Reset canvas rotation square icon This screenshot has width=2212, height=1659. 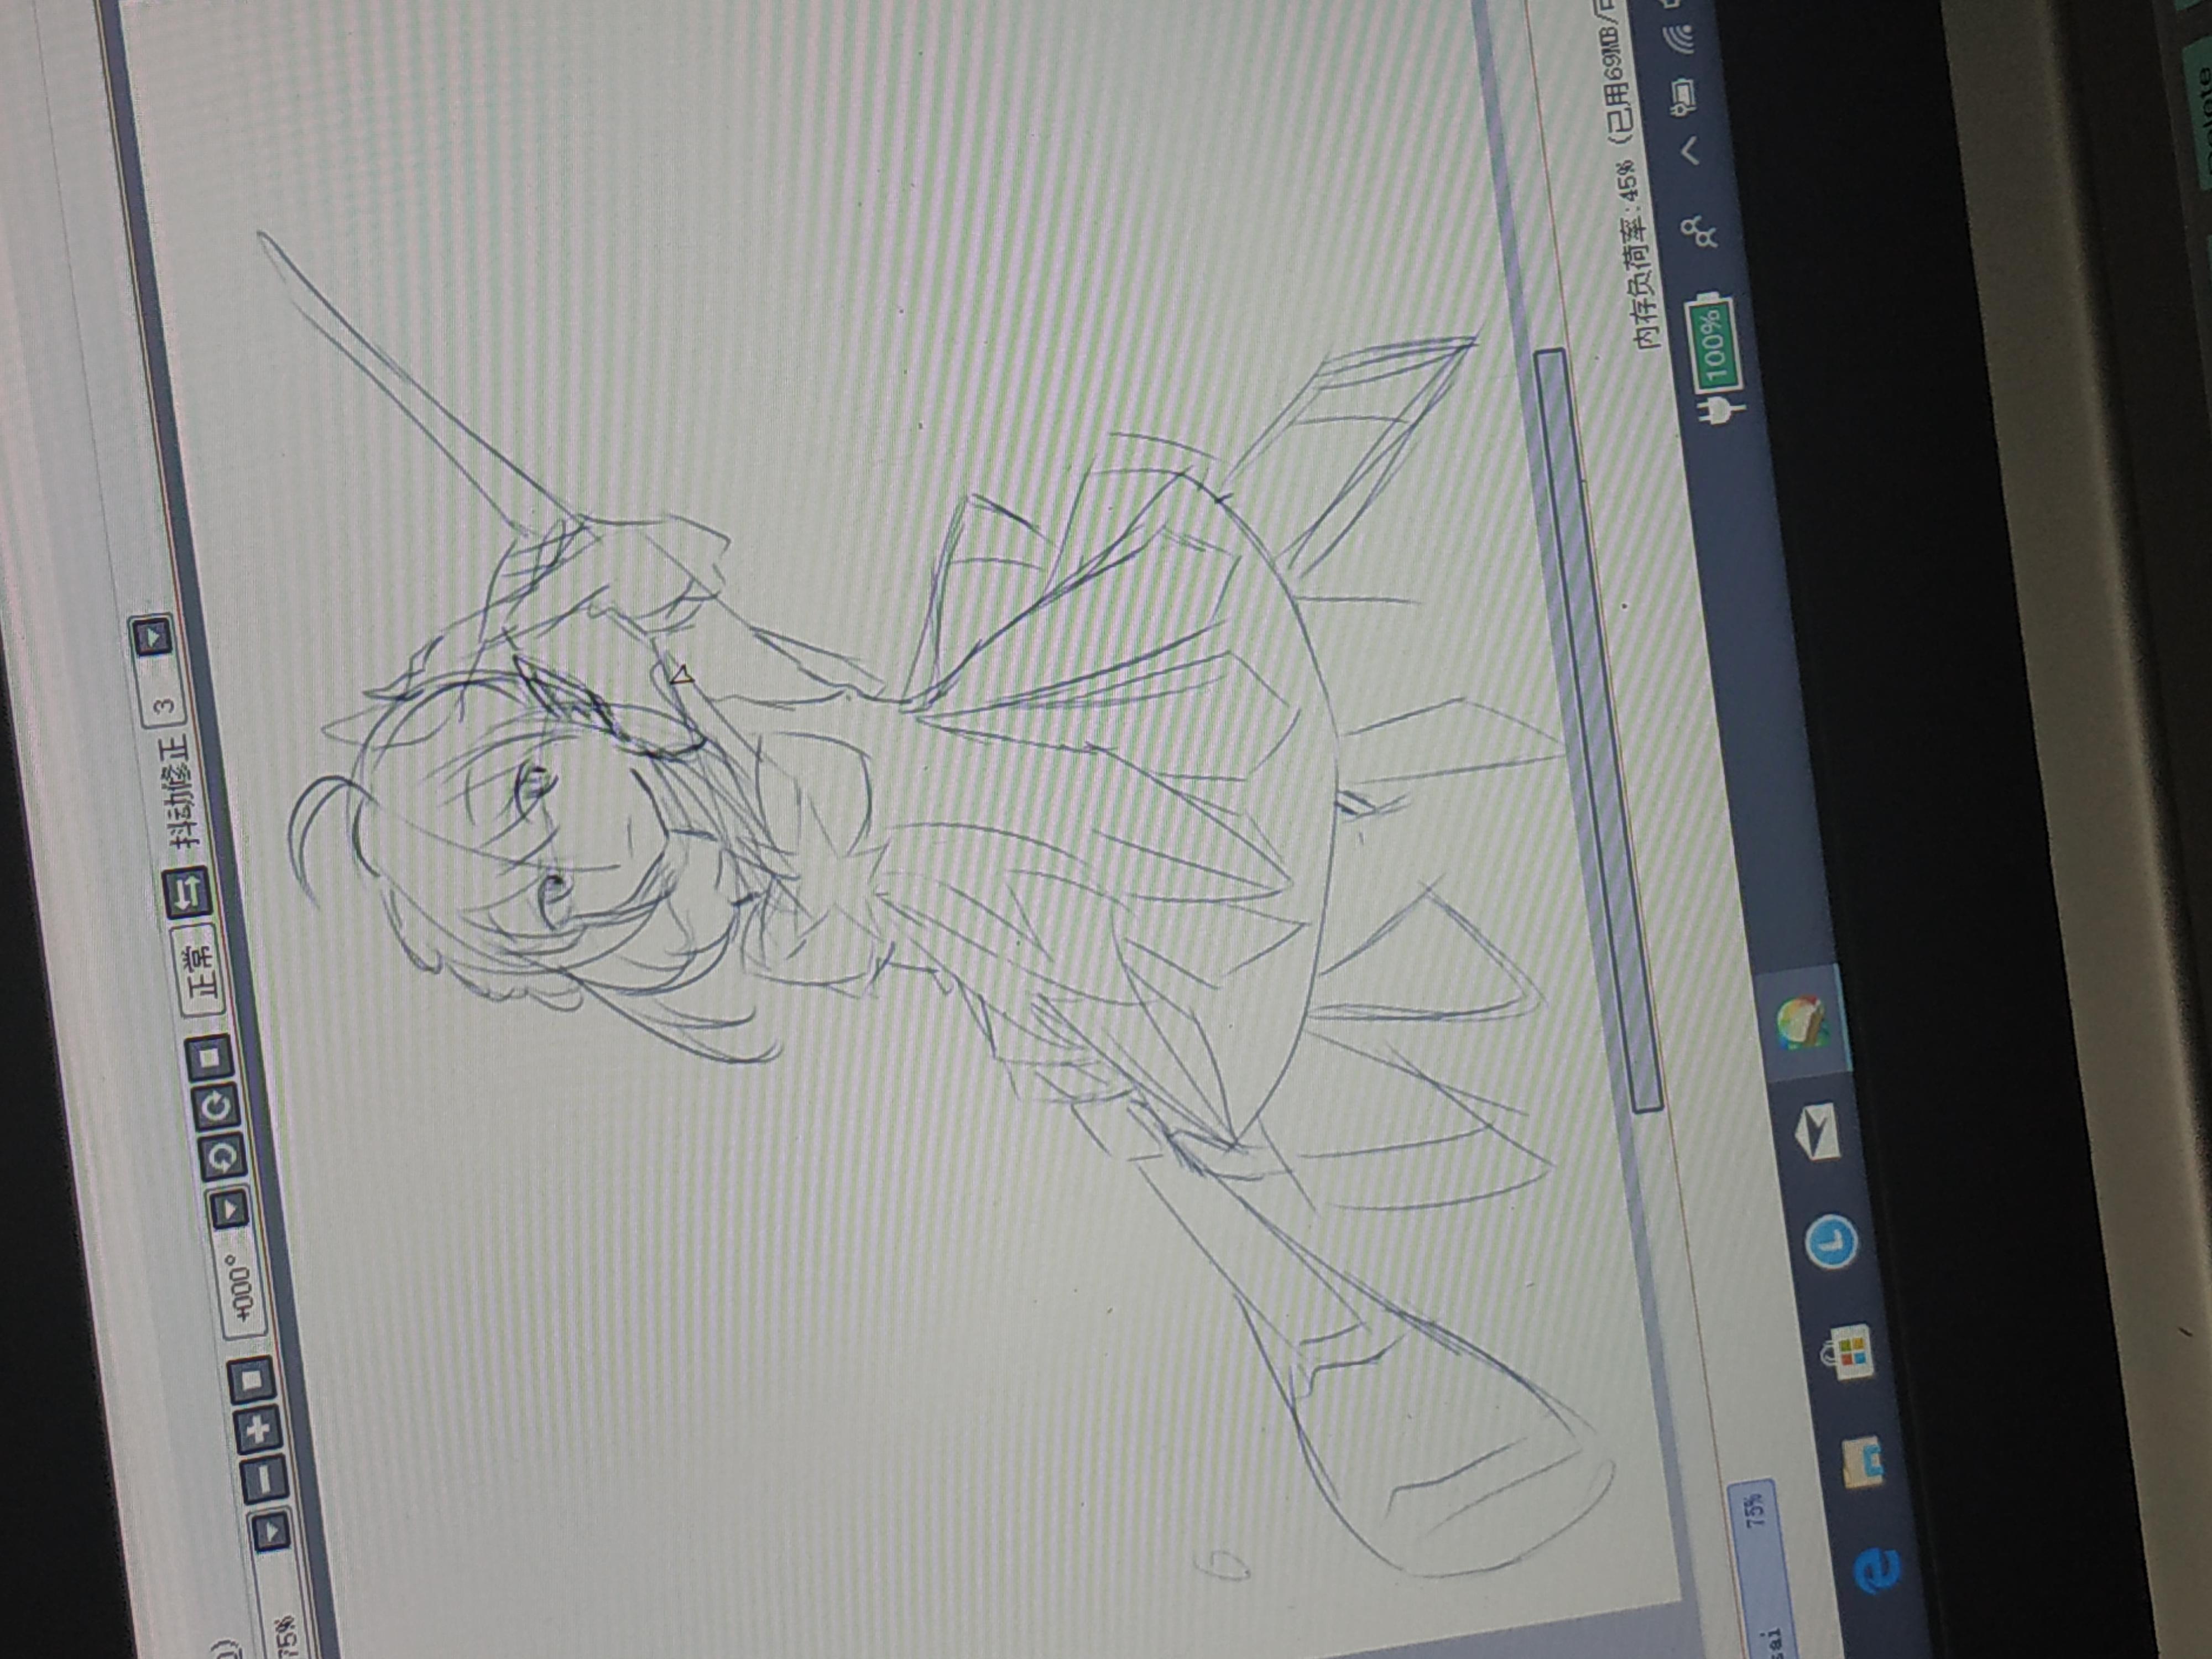coord(210,1057)
